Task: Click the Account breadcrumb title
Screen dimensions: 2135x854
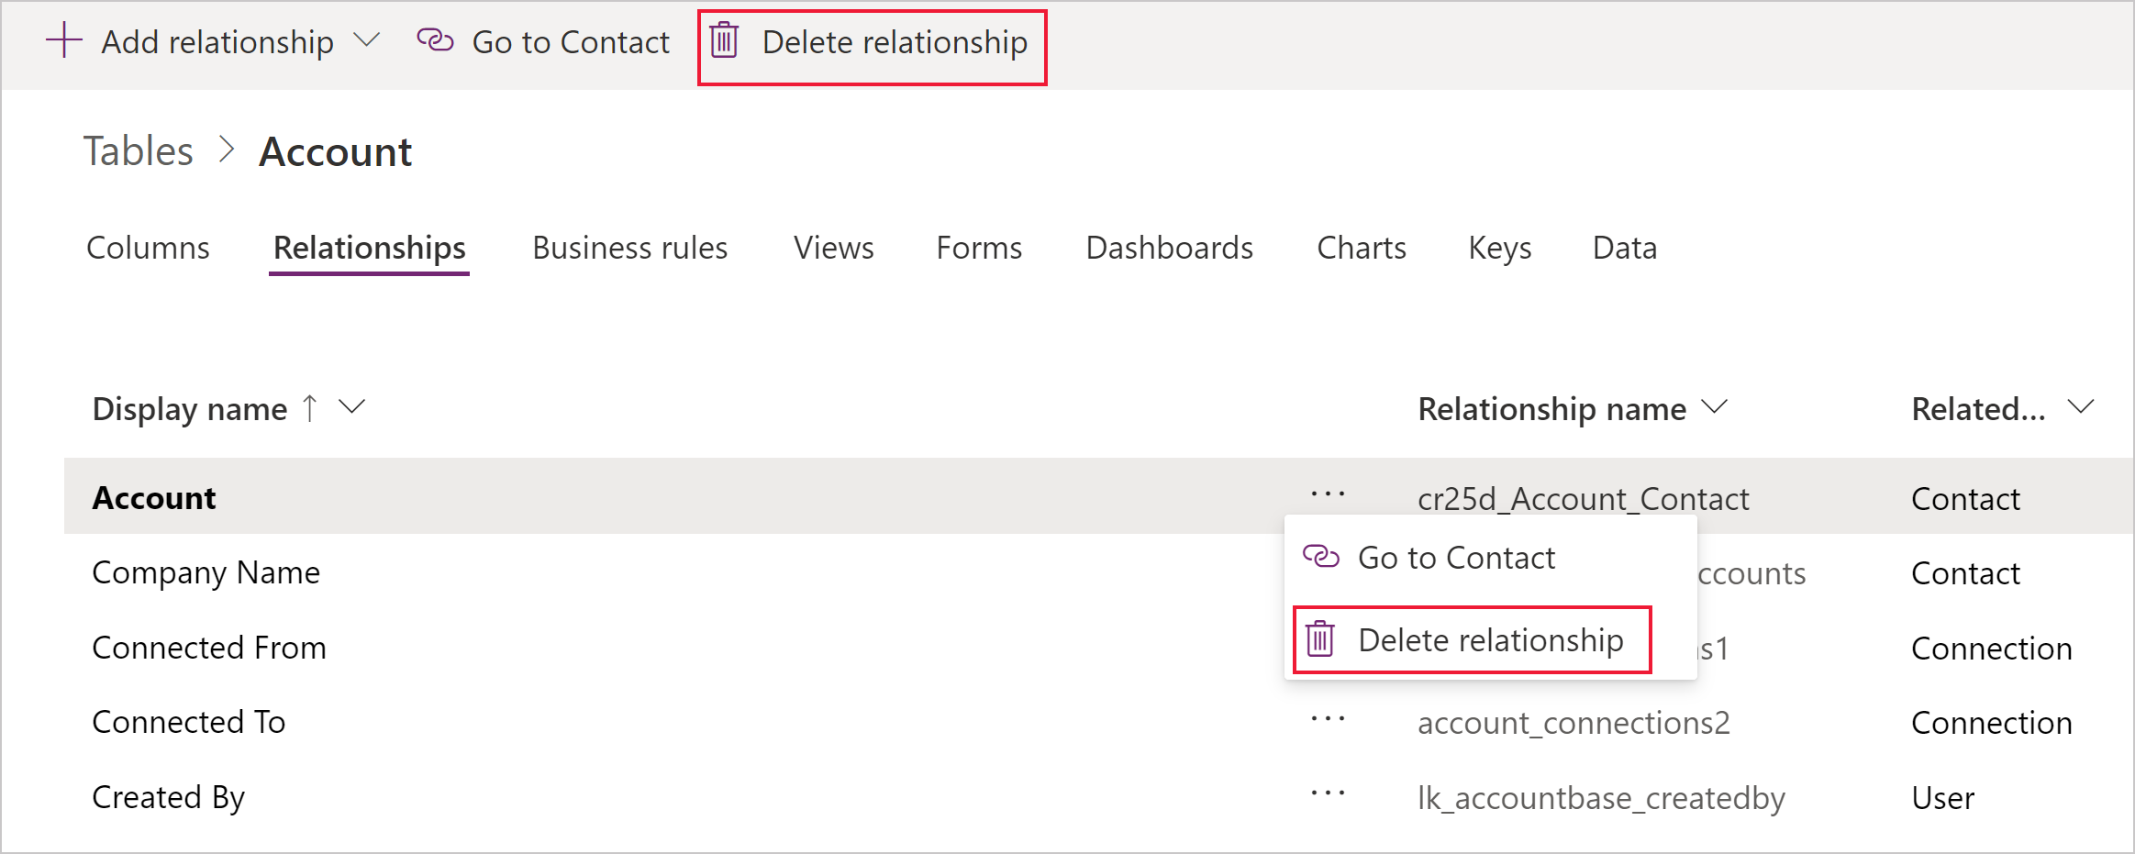Action: pos(336,151)
